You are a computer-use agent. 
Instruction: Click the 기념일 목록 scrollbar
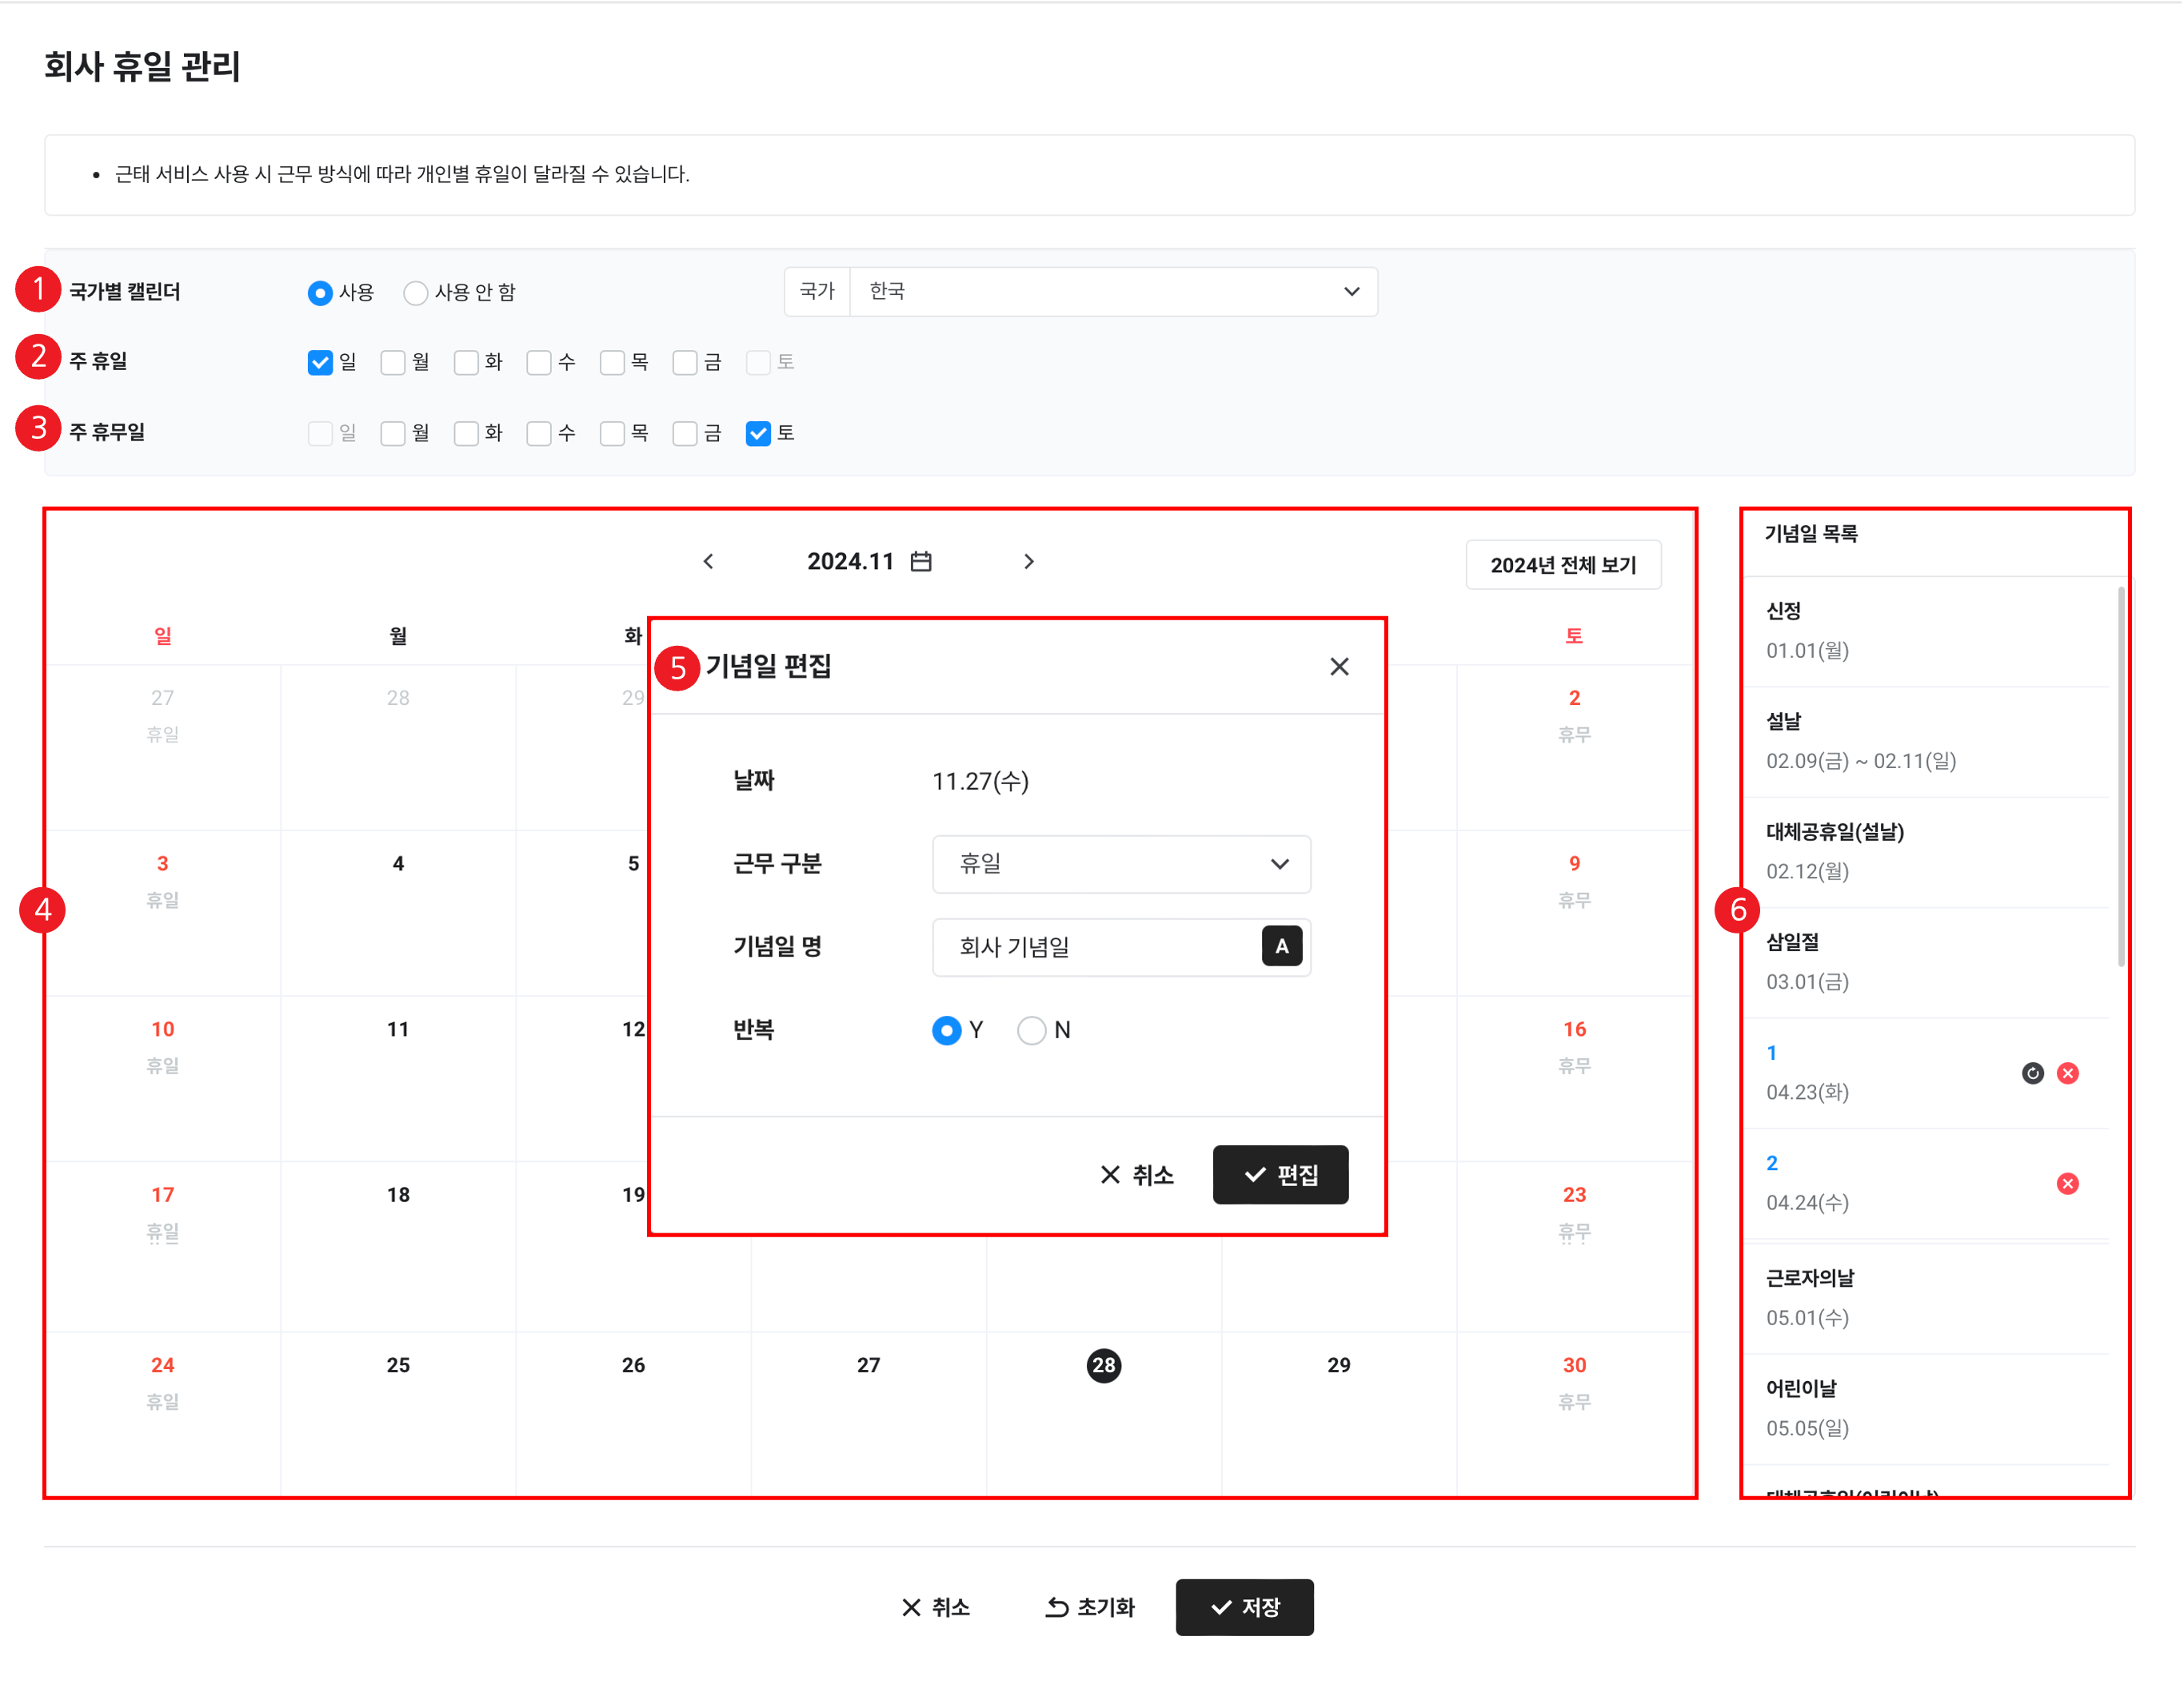point(2120,779)
